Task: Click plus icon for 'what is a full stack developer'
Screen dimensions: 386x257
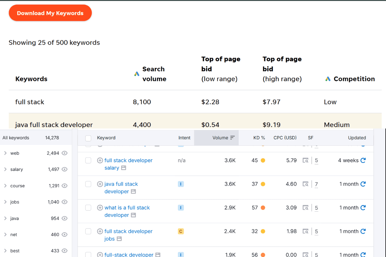Action: click(100, 208)
